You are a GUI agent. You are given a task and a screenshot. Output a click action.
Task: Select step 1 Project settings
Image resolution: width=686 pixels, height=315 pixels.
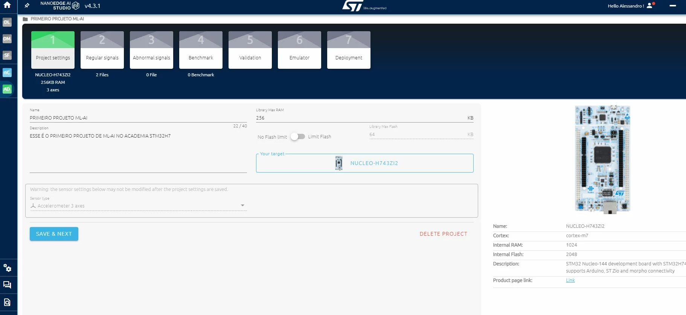coord(53,50)
